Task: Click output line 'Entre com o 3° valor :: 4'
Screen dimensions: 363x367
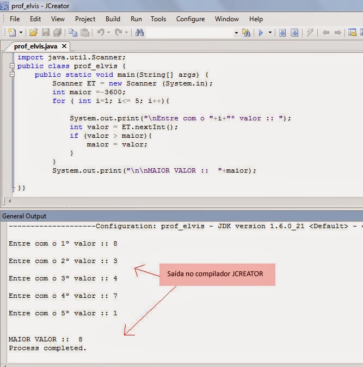Action: 63,279
